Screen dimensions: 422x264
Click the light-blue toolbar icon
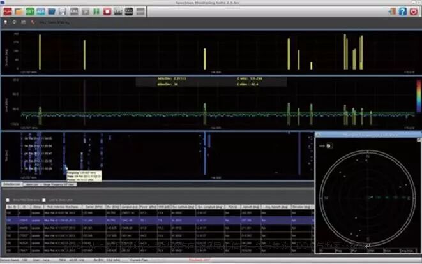pyautogui.click(x=41, y=11)
